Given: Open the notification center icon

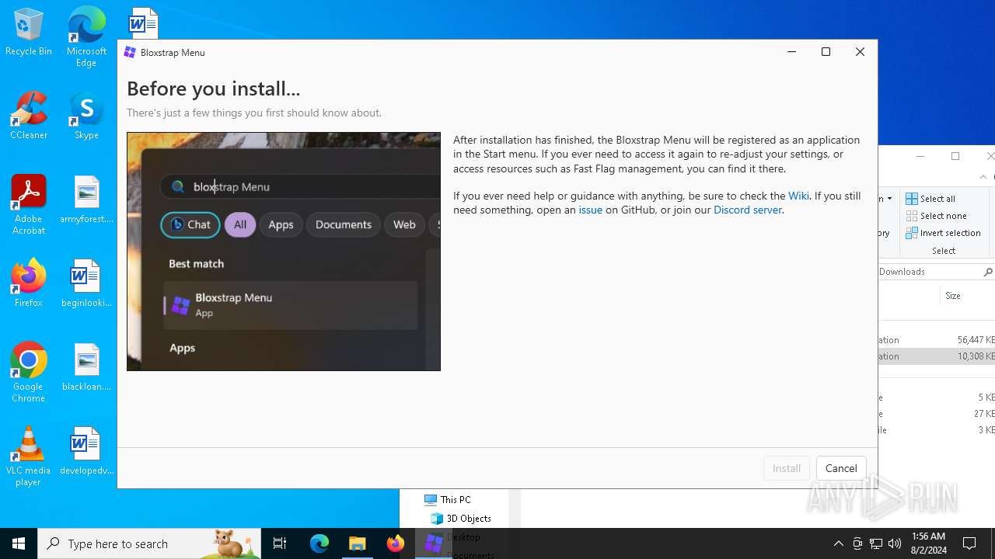Looking at the screenshot, I should (x=969, y=543).
